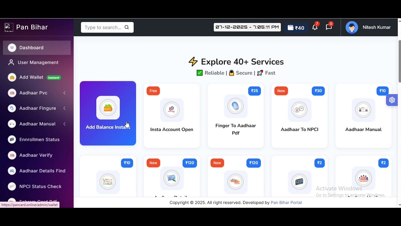Click the Aadhaar logo icon on the last ₹2 card
Image resolution: width=401 pixels, height=226 pixels.
363,178
